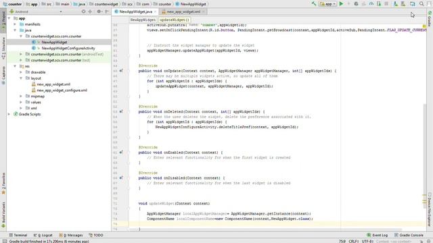
Task: Open the Gradle Console panel
Action: pos(409,236)
